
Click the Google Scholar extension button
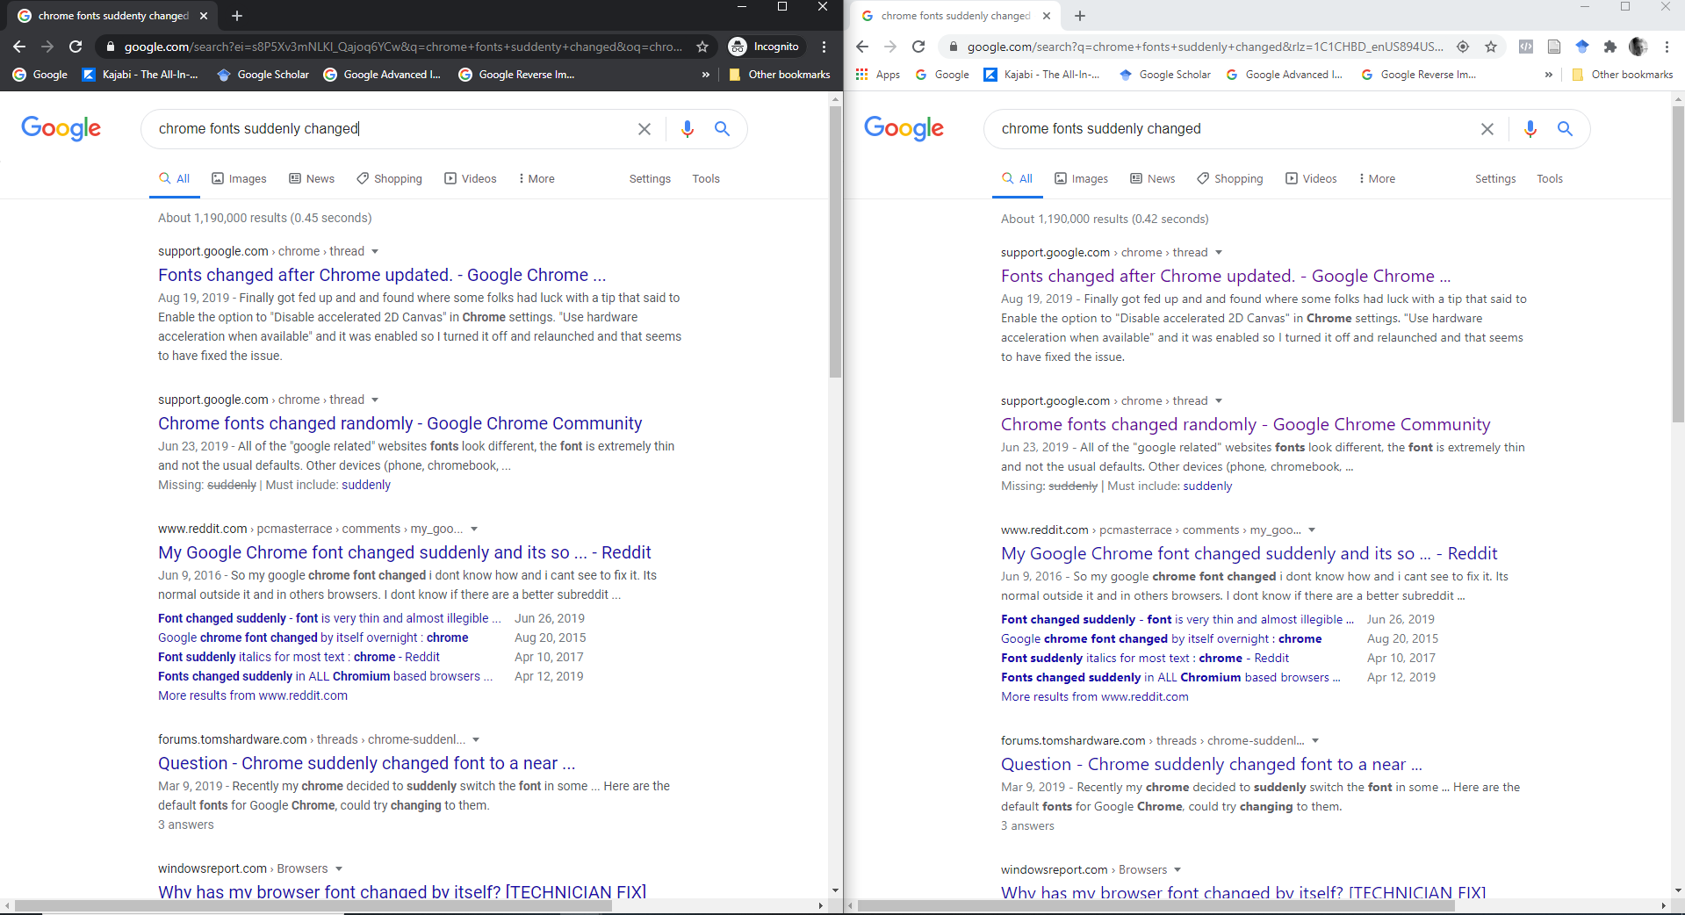(1582, 47)
